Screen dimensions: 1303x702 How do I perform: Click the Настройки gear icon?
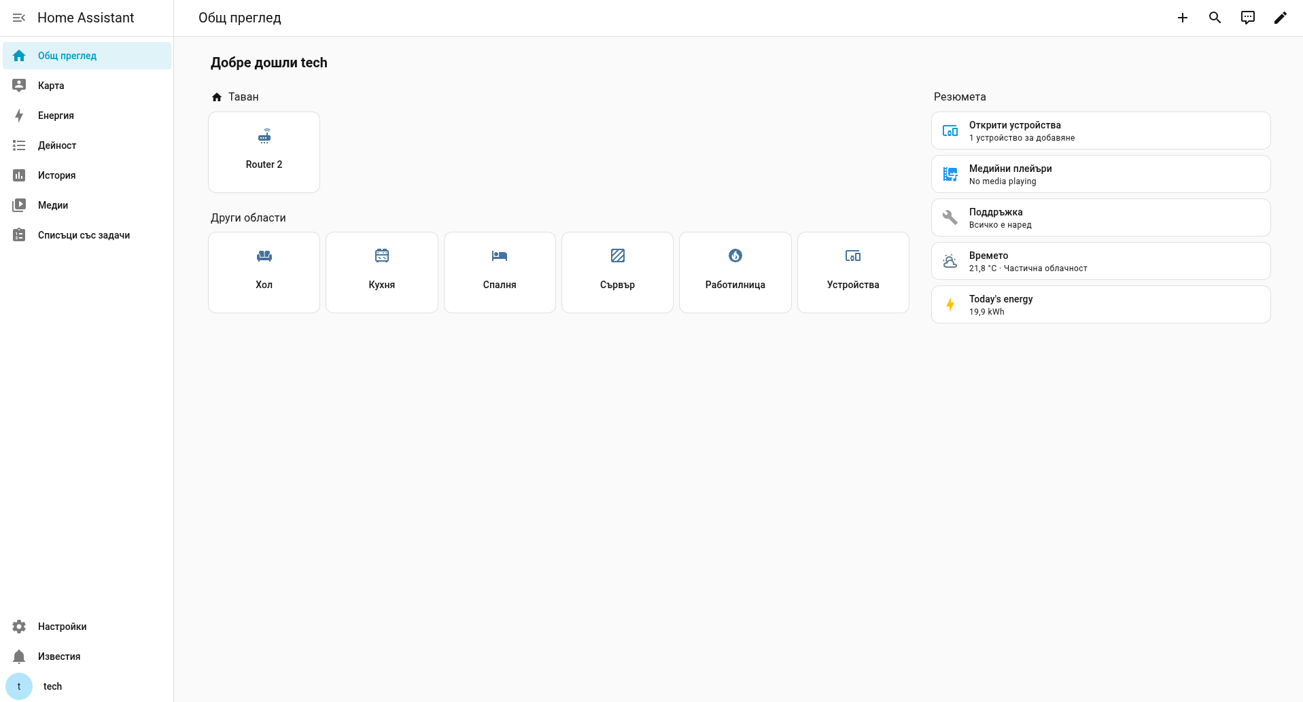[x=19, y=627]
